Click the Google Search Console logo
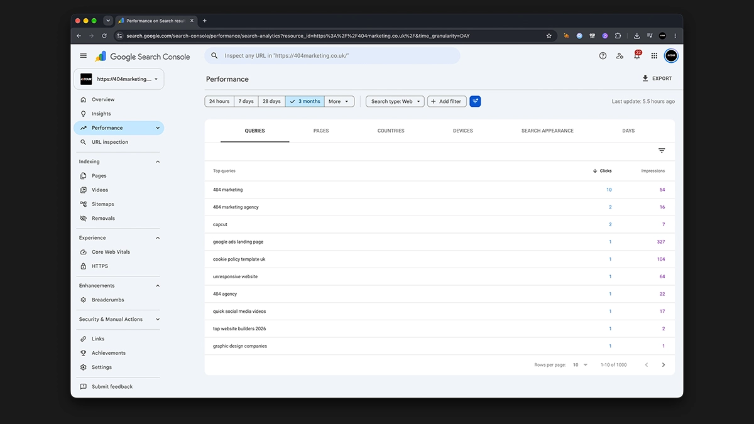 [x=143, y=57]
